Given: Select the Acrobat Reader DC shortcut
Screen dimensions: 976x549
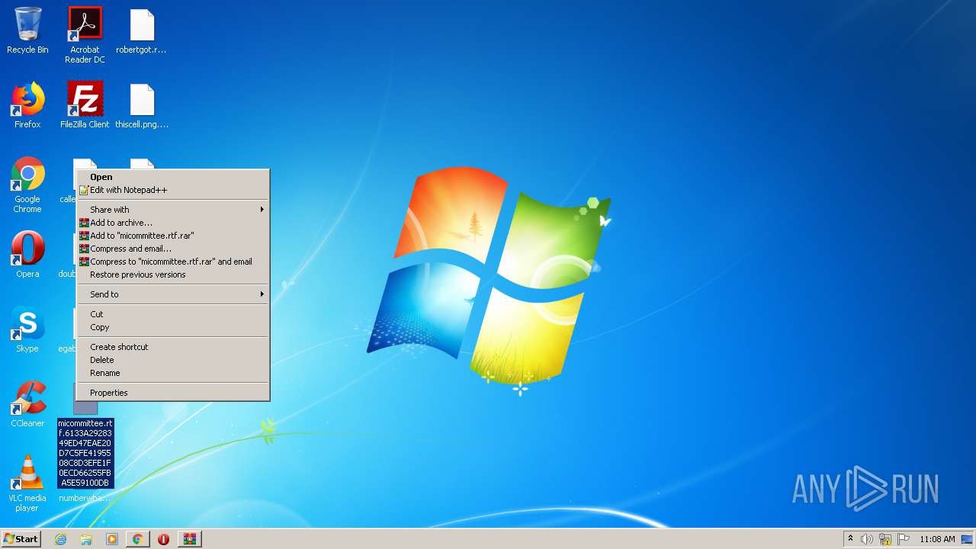Looking at the screenshot, I should pos(85,34).
